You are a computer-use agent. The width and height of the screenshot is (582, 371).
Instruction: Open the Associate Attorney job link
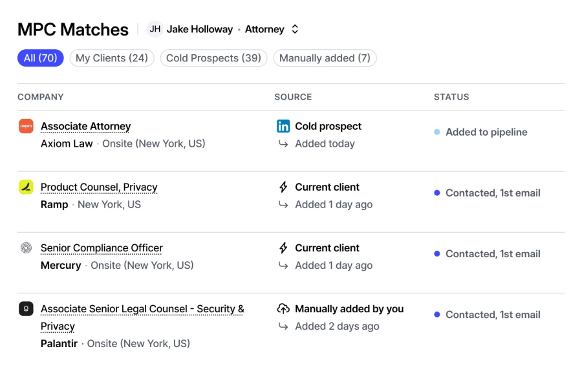[86, 127]
